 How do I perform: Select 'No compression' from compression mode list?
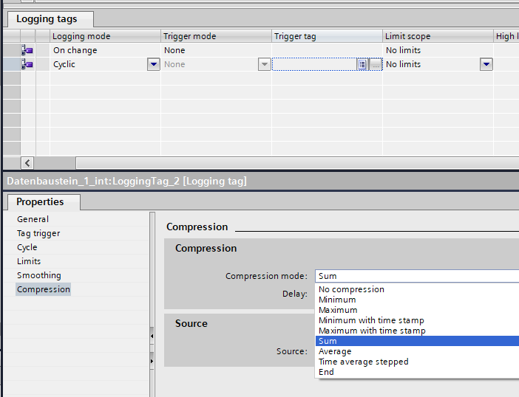[351, 289]
